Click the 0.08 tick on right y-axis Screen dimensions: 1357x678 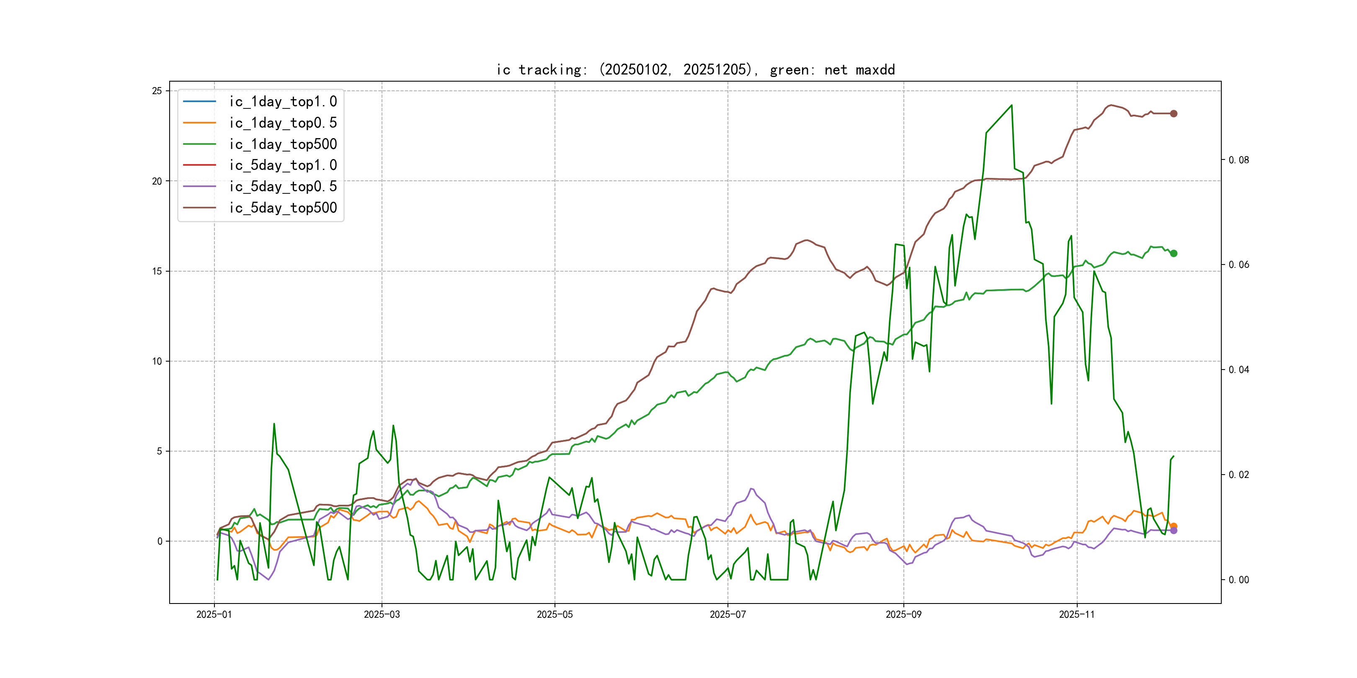pos(1238,160)
